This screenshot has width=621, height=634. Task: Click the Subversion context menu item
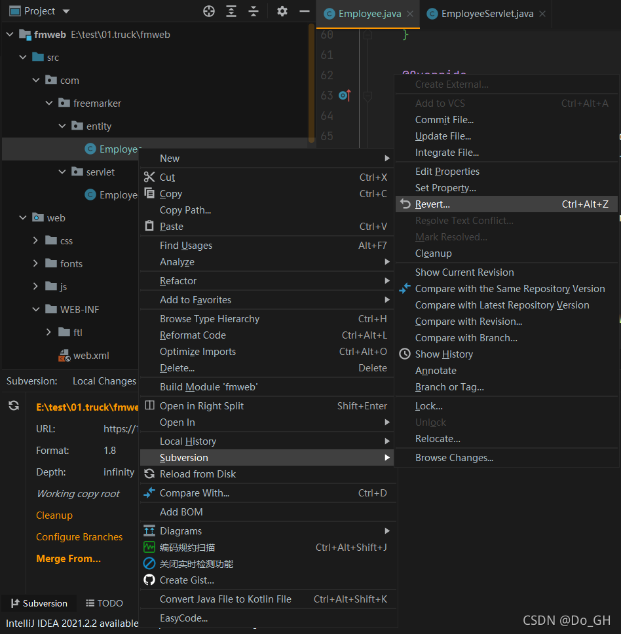(x=267, y=458)
